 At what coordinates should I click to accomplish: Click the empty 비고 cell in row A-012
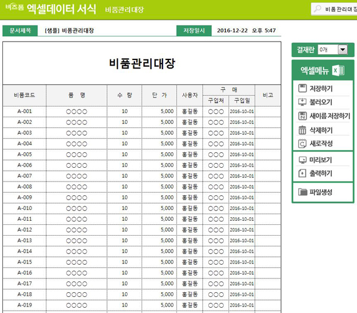(268, 230)
